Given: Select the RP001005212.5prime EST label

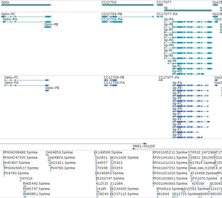Looking at the screenshot, I should (x=170, y=152).
